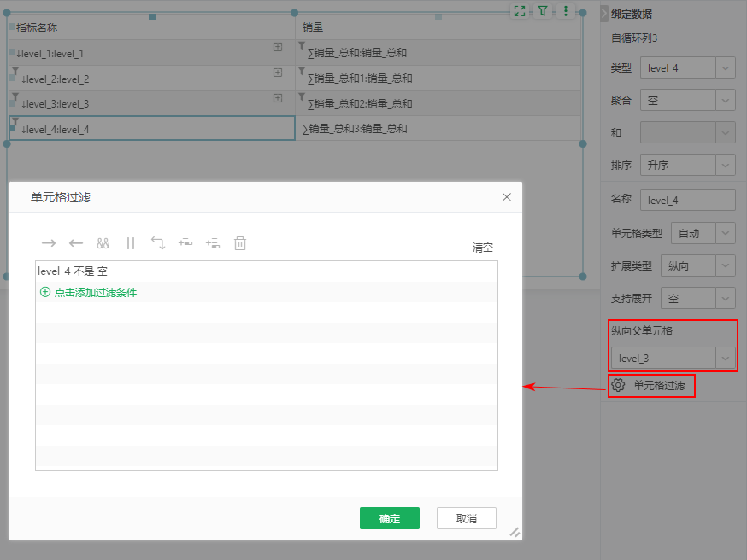Collapse the 绑定数据 panel arrow

pos(604,14)
